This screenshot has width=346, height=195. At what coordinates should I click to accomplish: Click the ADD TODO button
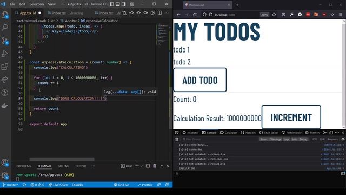tap(200, 80)
